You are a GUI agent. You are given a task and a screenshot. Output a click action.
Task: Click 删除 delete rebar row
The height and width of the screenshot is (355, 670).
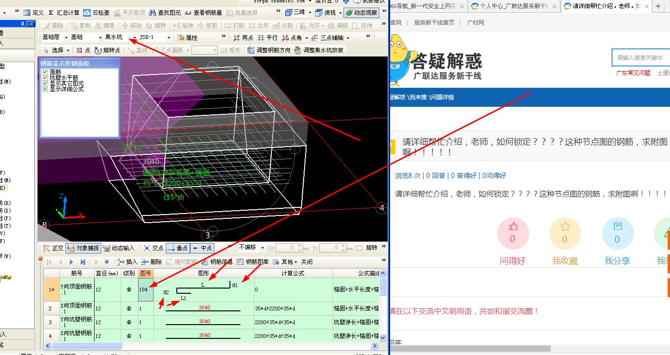click(151, 262)
